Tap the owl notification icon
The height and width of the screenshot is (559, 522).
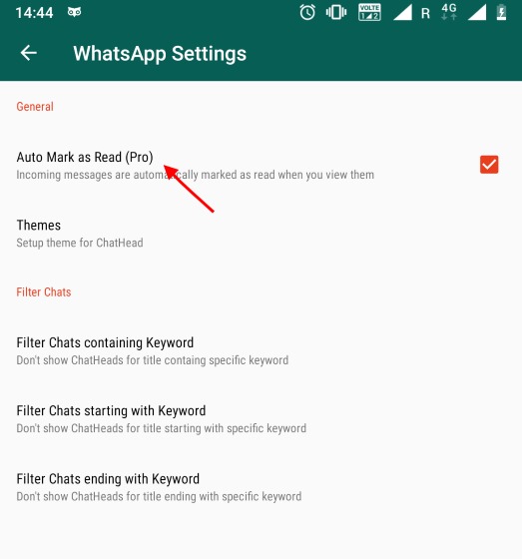pyautogui.click(x=74, y=12)
